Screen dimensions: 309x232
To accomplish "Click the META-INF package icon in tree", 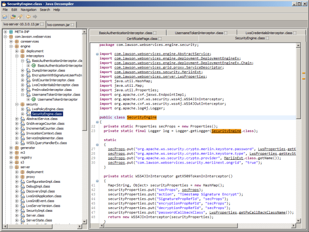I will (x=10, y=32).
